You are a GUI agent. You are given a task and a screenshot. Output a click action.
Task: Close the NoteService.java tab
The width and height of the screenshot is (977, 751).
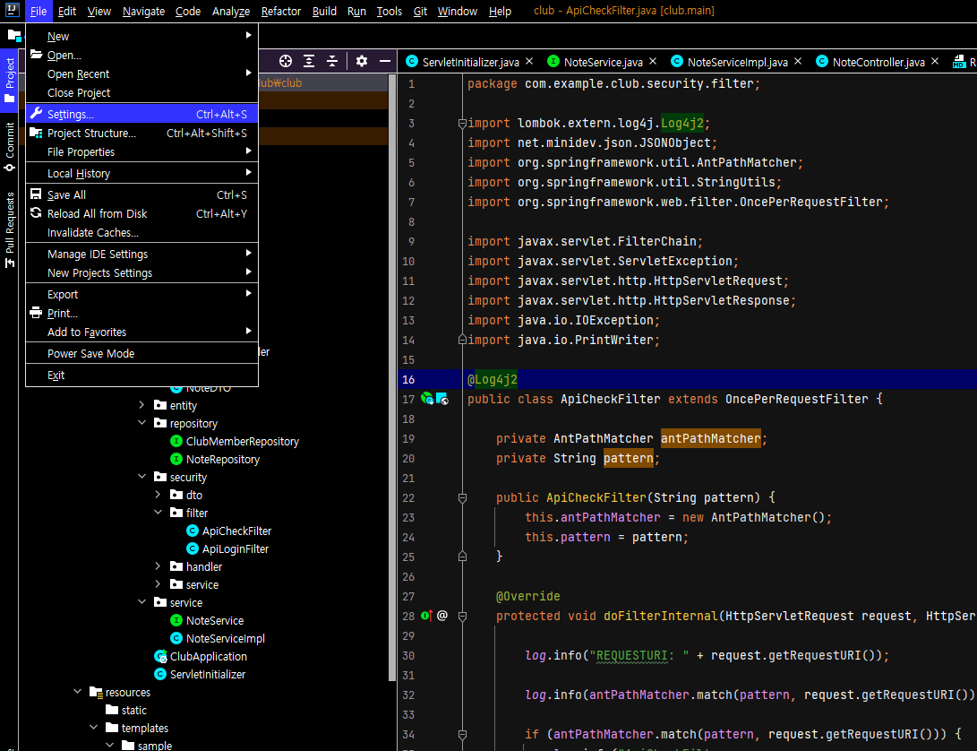[x=653, y=61]
